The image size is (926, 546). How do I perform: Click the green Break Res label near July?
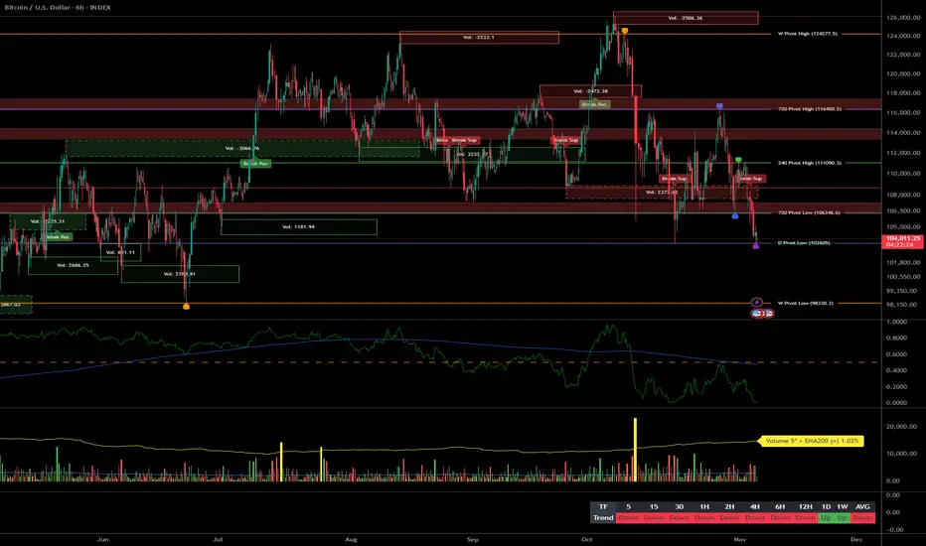[255, 163]
